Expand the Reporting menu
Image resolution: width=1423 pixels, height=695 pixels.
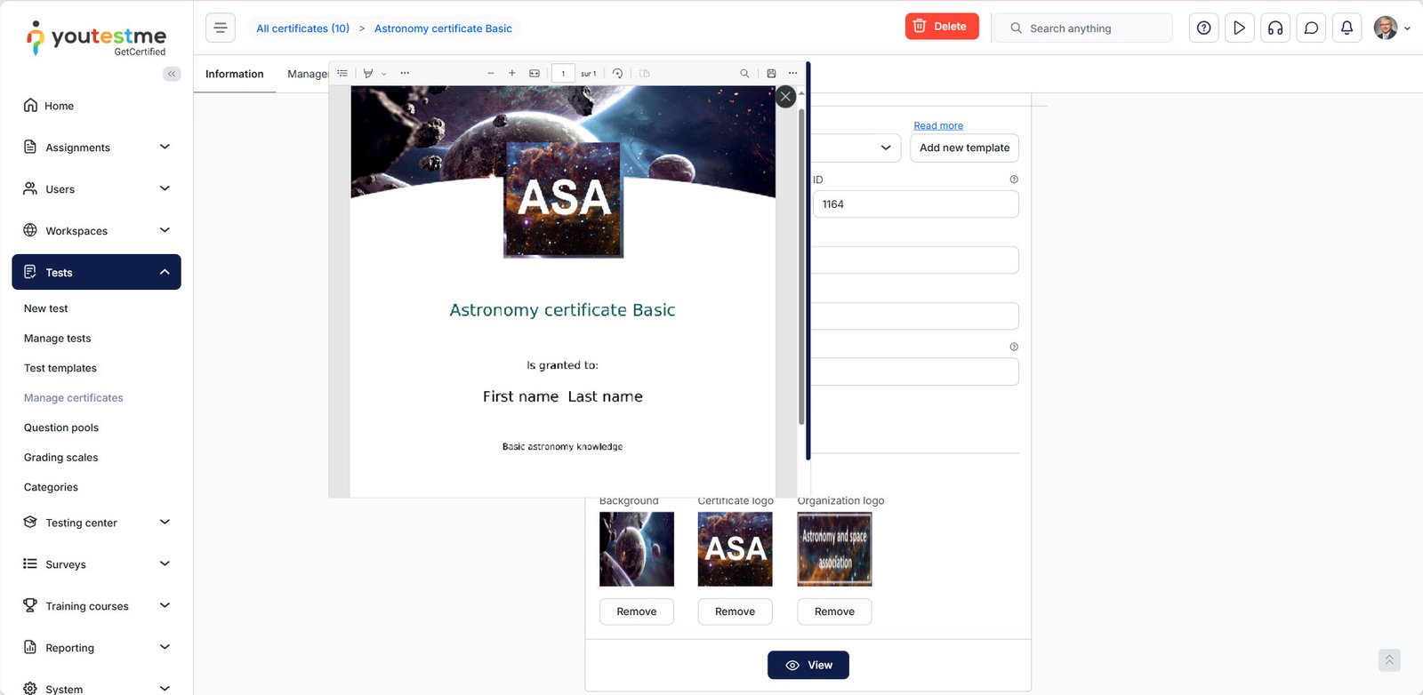click(x=97, y=648)
